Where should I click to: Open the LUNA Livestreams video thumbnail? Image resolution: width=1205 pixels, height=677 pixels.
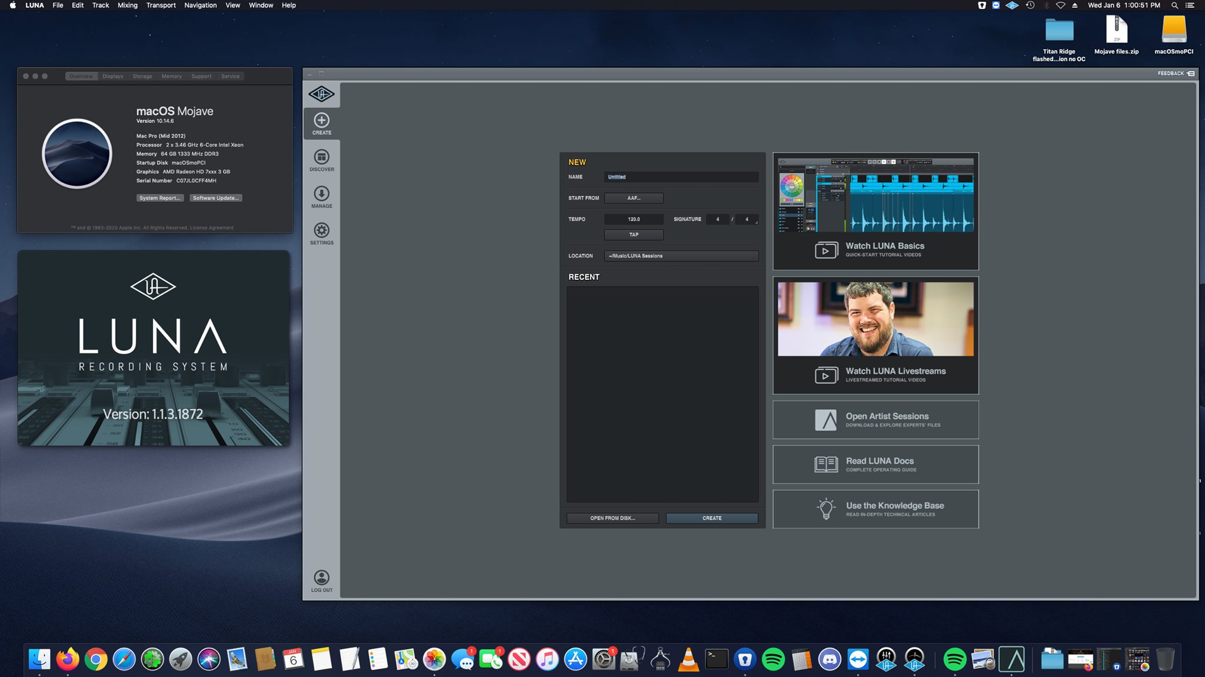coord(876,319)
